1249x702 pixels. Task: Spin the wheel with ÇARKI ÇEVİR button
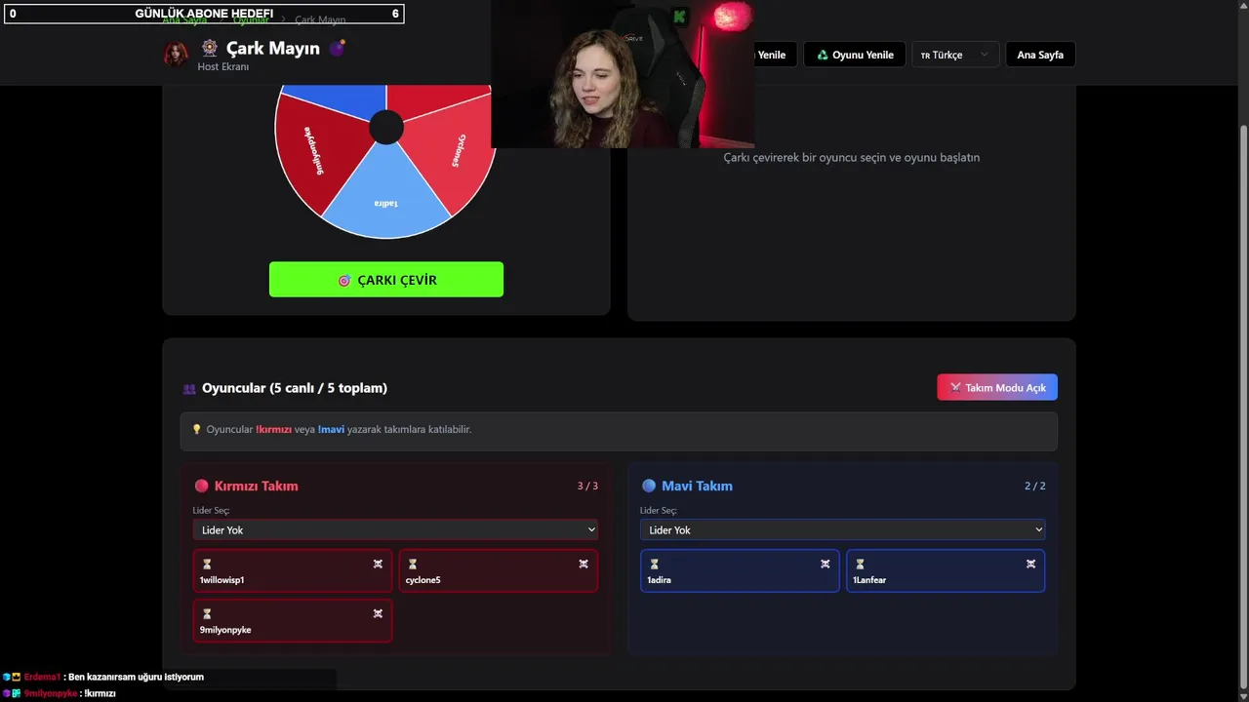point(386,280)
